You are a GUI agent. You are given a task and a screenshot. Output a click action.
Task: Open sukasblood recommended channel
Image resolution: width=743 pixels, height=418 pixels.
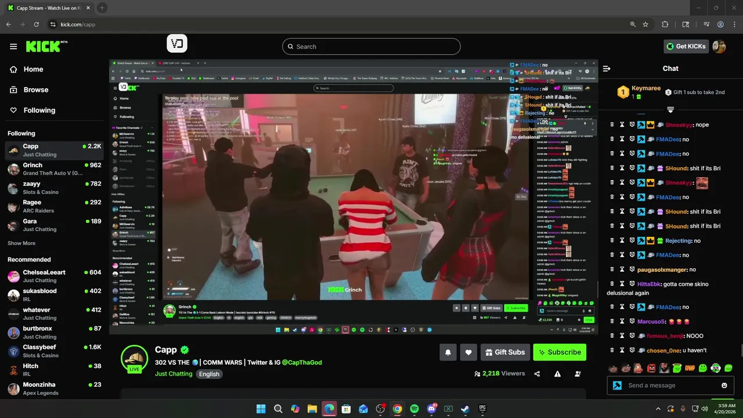[x=53, y=294]
